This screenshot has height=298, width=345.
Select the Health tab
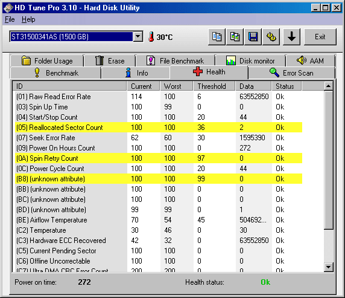209,72
